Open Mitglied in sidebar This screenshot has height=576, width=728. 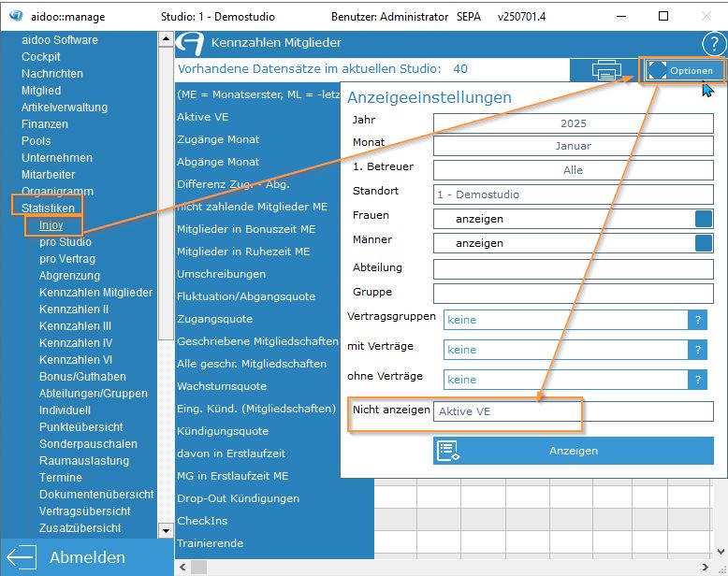pyautogui.click(x=41, y=91)
